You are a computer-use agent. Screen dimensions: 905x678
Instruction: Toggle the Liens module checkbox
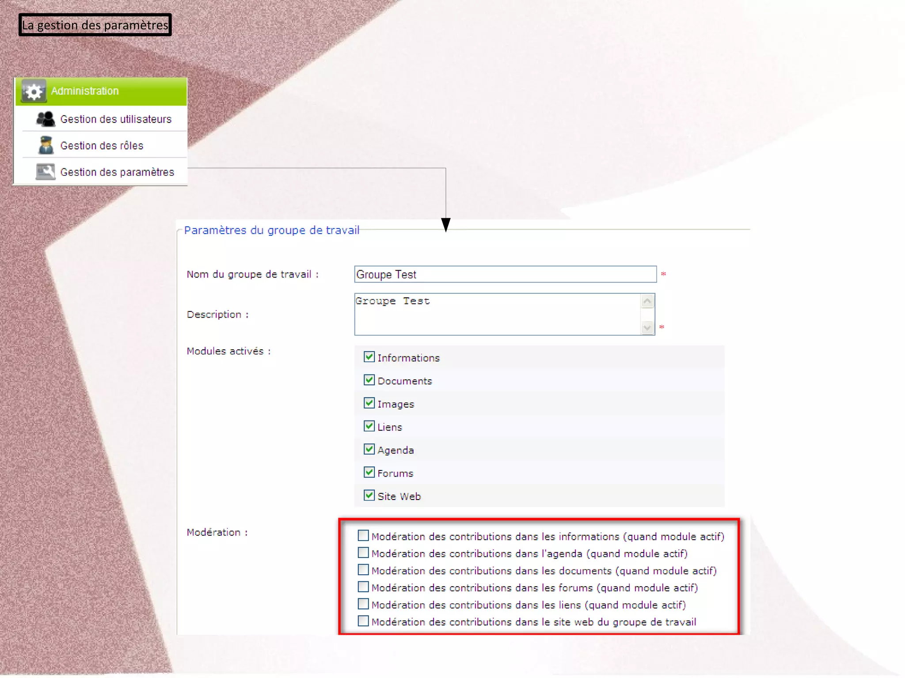[369, 426]
